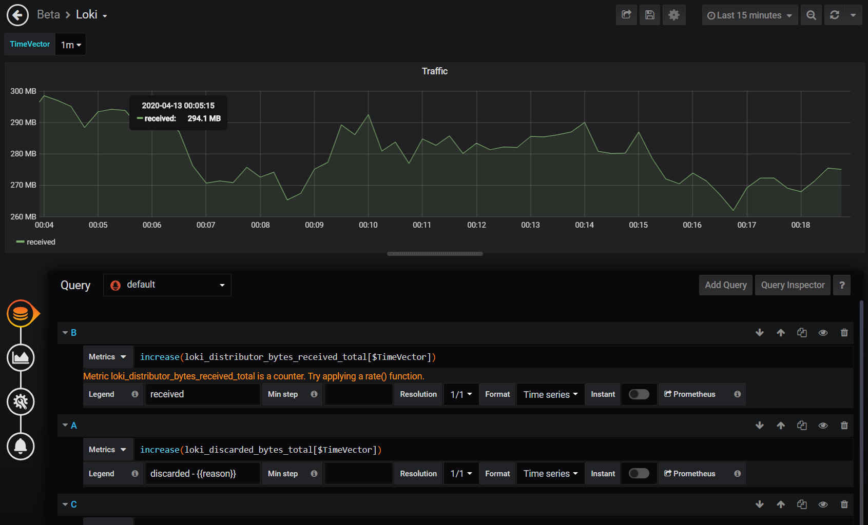
Task: Delete query C with the trash icon
Action: 844,504
